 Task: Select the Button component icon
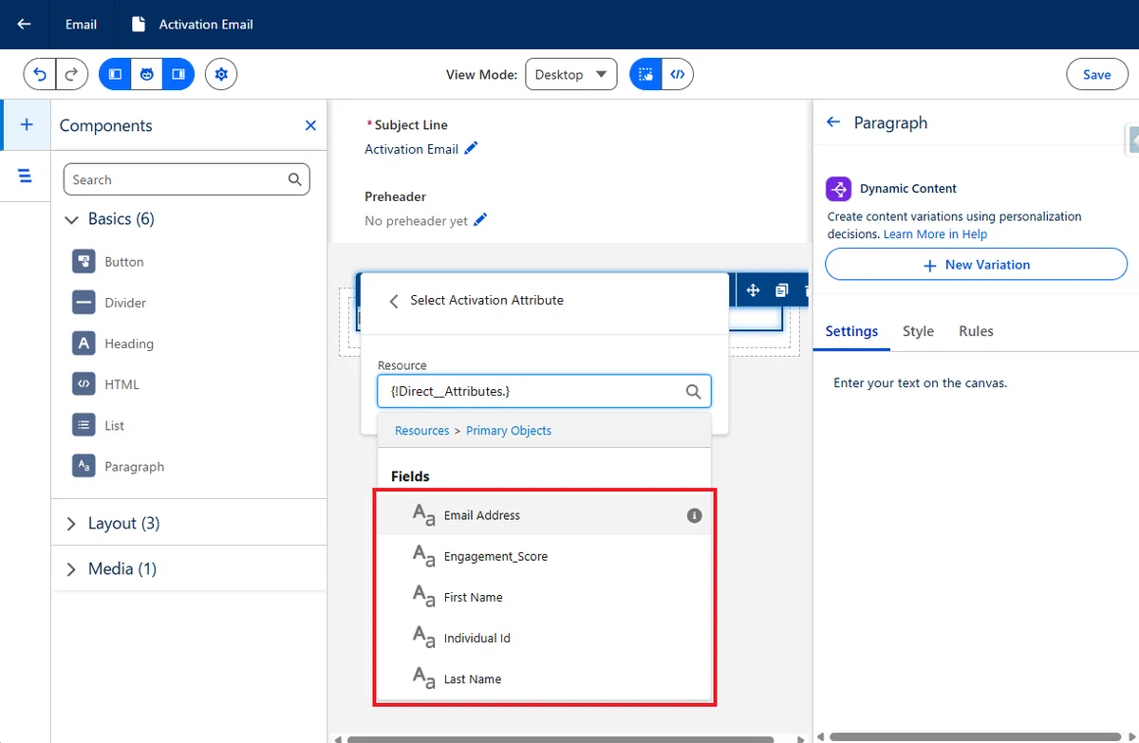coord(84,261)
